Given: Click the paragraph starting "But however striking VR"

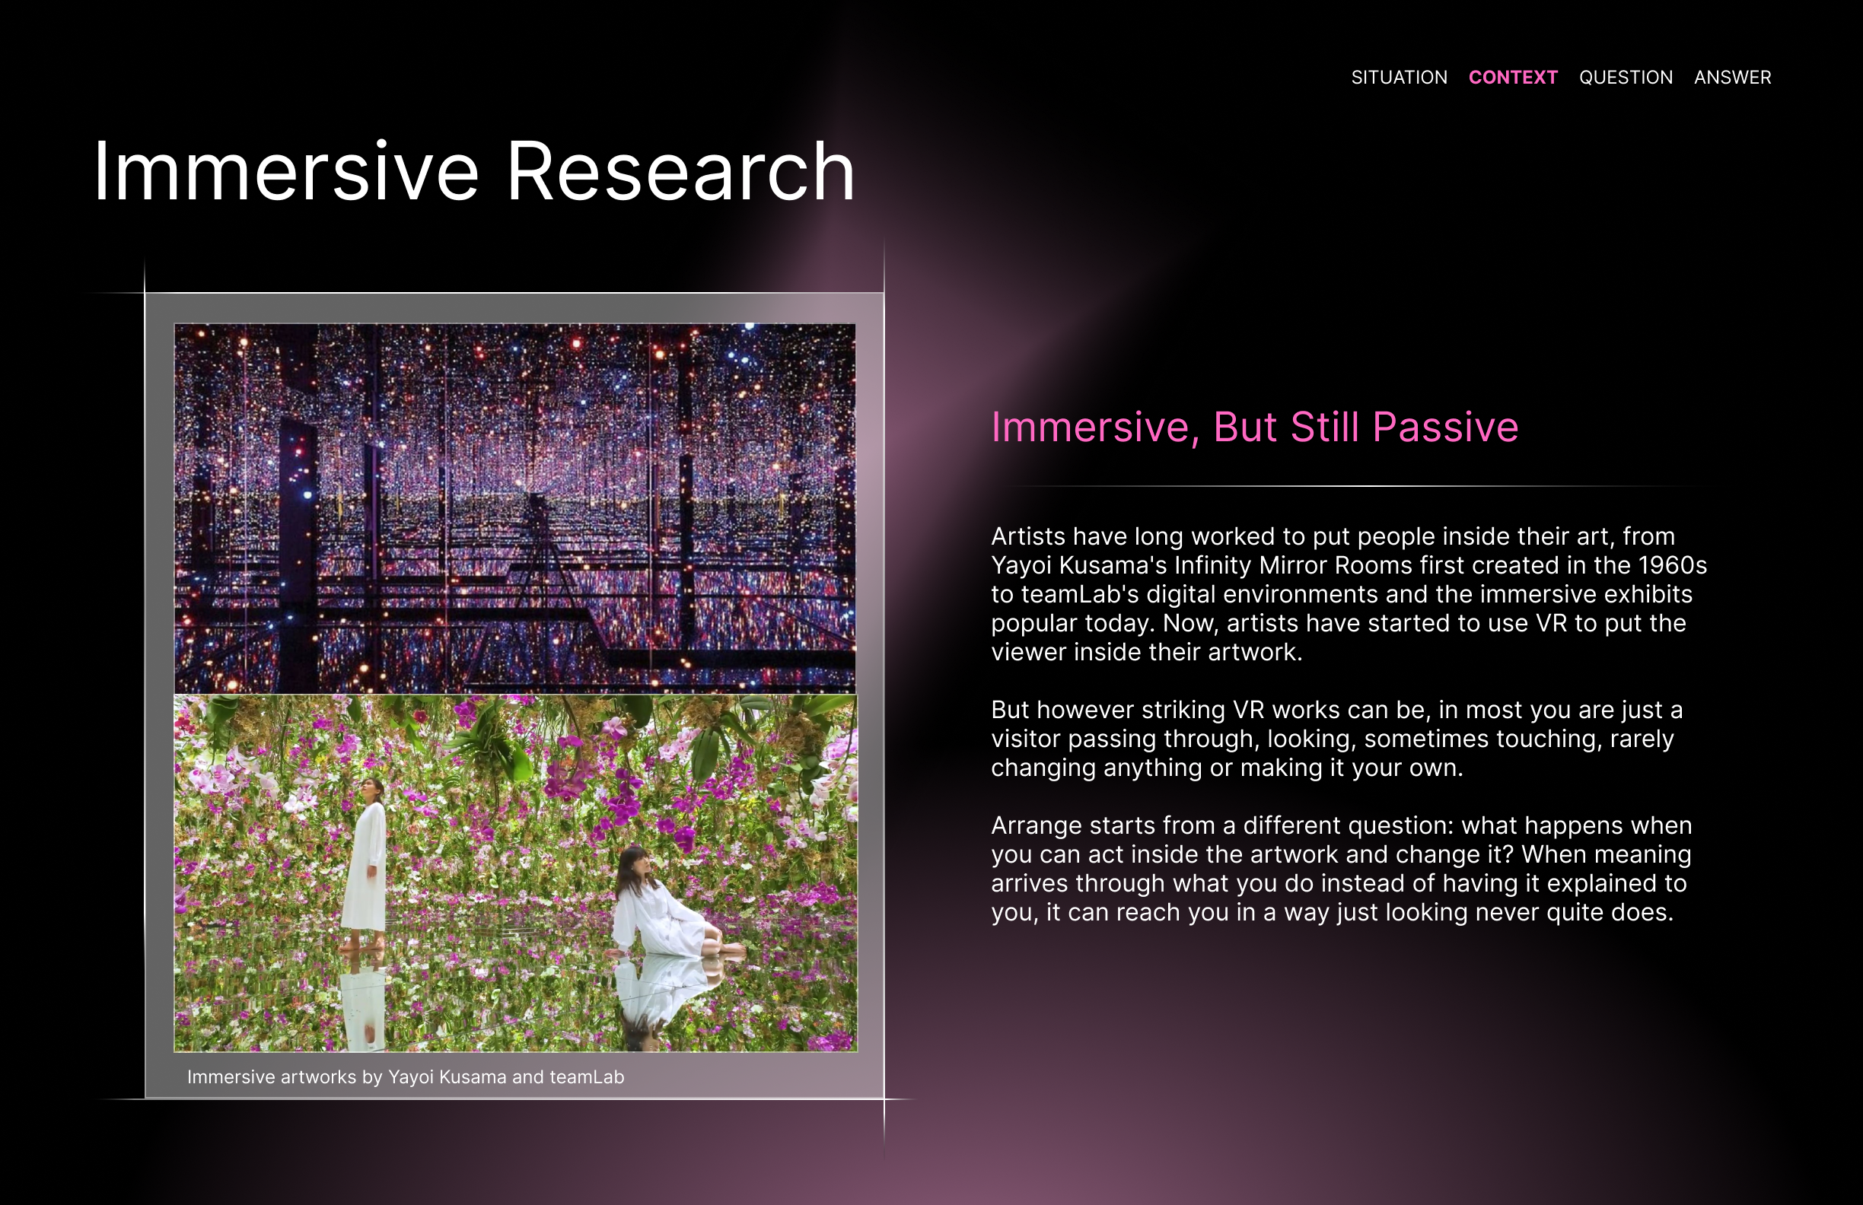Looking at the screenshot, I should click(x=1337, y=739).
